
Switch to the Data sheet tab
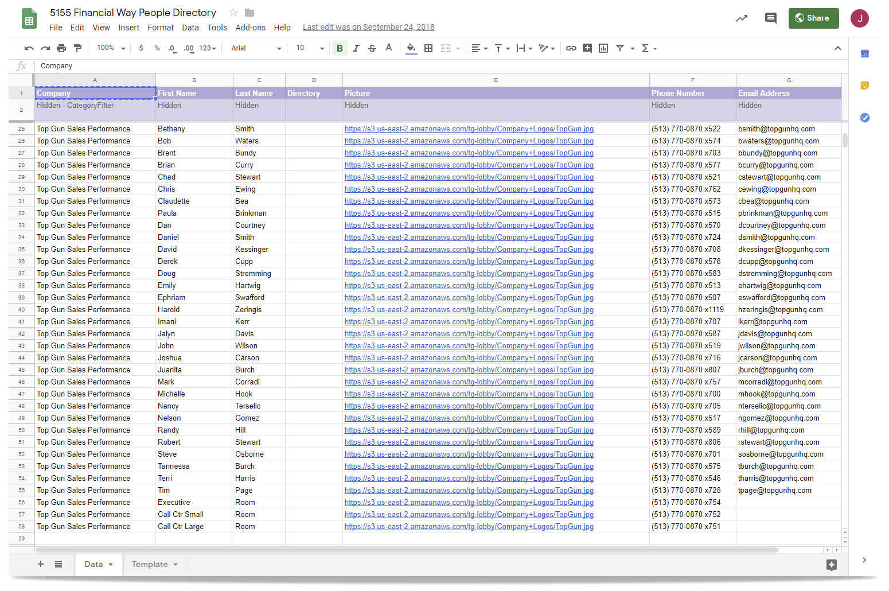[x=98, y=565]
